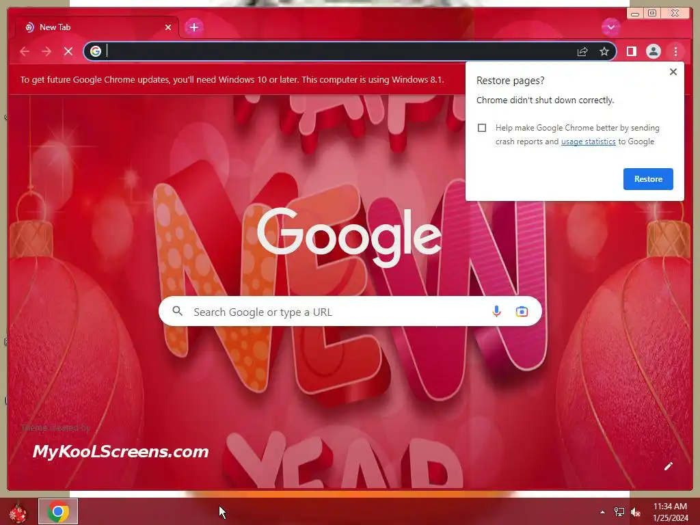The width and height of the screenshot is (700, 525).
Task: Click the browser forward arrow
Action: [46, 51]
